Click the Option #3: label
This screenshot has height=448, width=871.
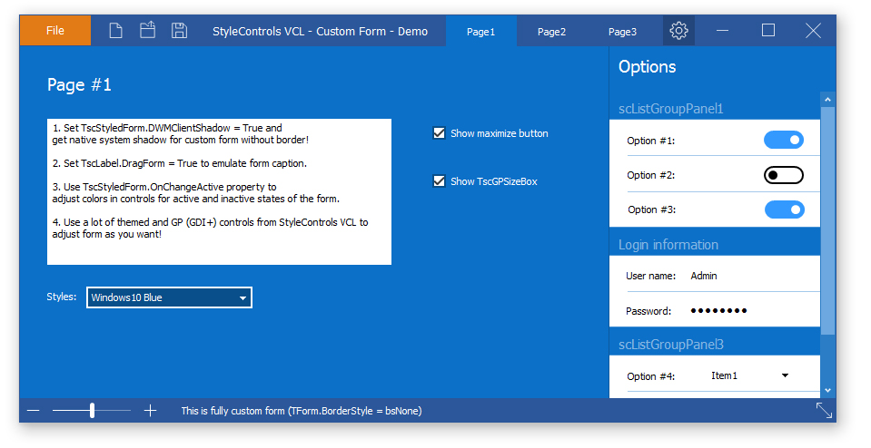pyautogui.click(x=651, y=209)
